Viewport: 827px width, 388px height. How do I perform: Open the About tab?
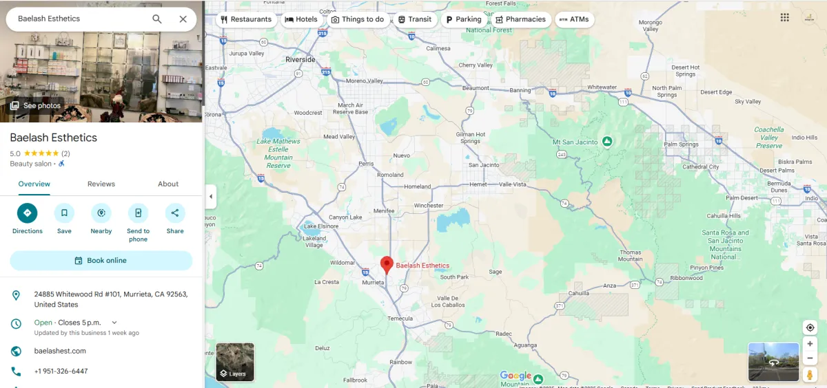[x=168, y=184]
